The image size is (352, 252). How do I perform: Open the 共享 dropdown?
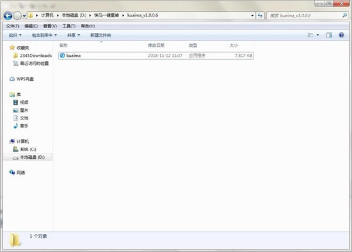coord(73,35)
